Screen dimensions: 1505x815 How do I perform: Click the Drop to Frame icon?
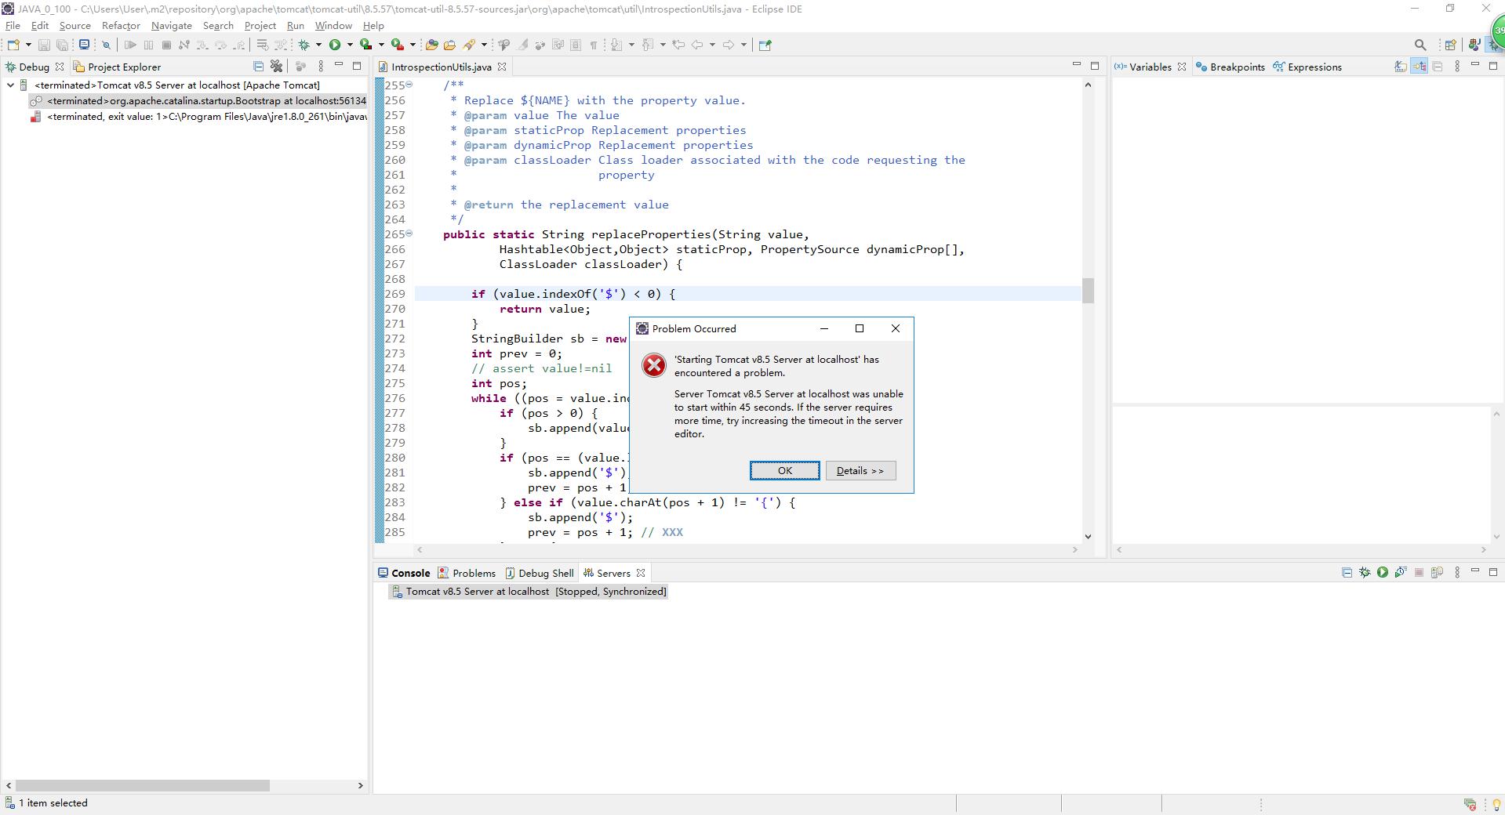[x=262, y=45]
